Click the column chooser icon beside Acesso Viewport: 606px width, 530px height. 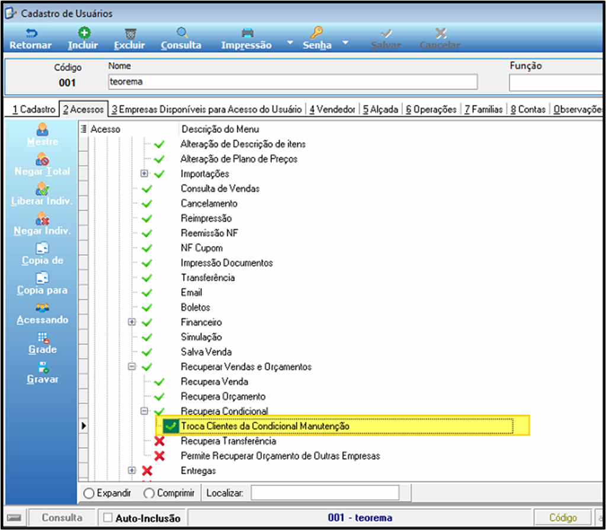84,129
